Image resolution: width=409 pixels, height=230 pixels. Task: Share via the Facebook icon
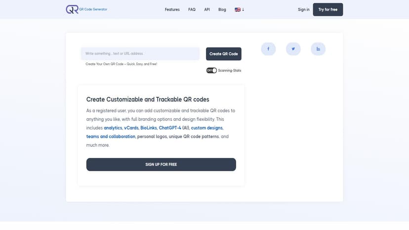(x=268, y=49)
